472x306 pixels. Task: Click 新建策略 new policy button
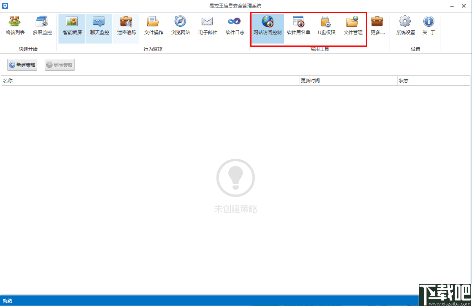22,65
